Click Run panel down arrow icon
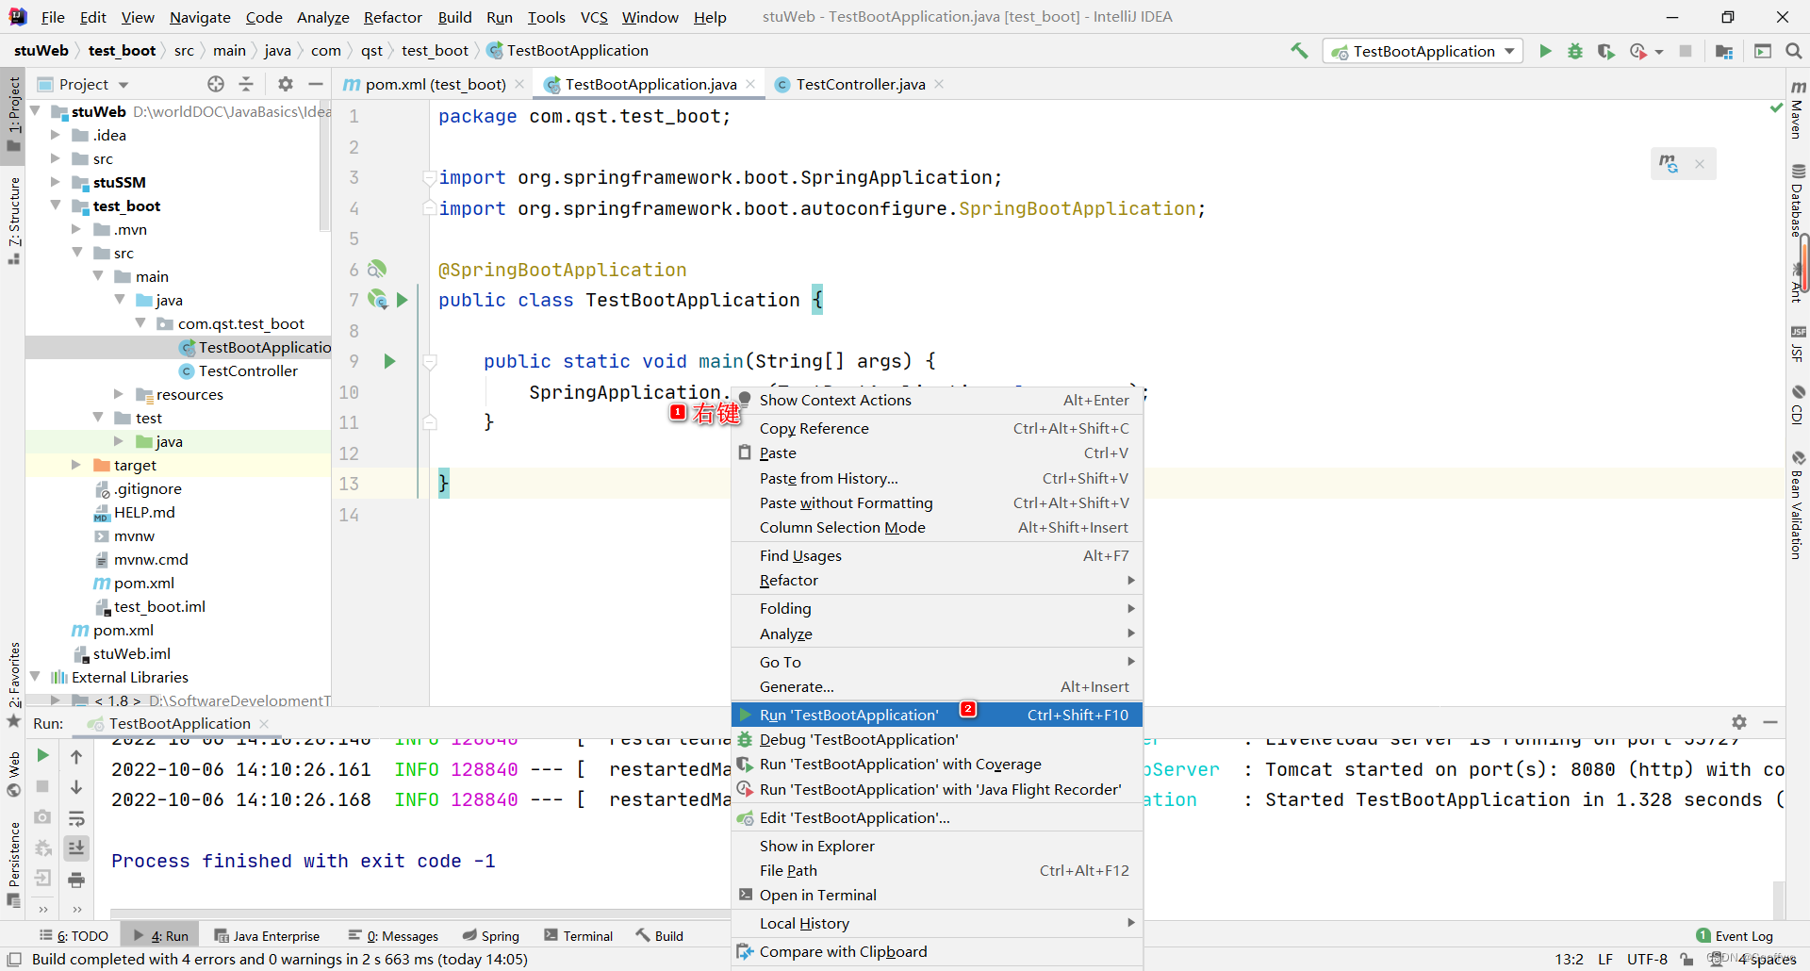The width and height of the screenshot is (1810, 971). (x=76, y=787)
